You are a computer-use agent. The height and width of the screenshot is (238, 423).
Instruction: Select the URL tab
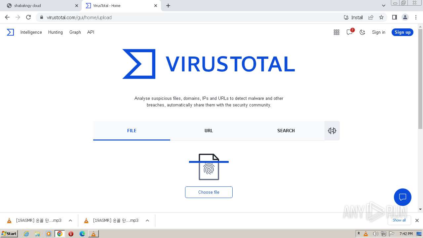(209, 131)
